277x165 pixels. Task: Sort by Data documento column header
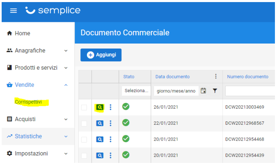[x=172, y=77]
